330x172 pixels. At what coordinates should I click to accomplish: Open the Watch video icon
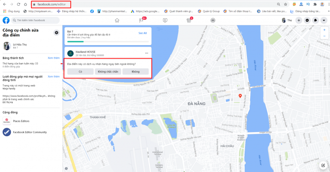165,20
